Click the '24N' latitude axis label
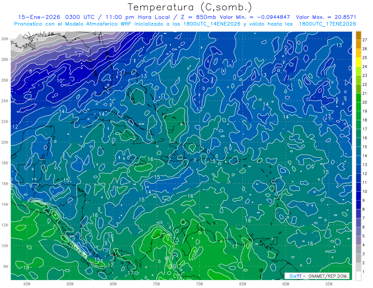 (x=5, y=101)
